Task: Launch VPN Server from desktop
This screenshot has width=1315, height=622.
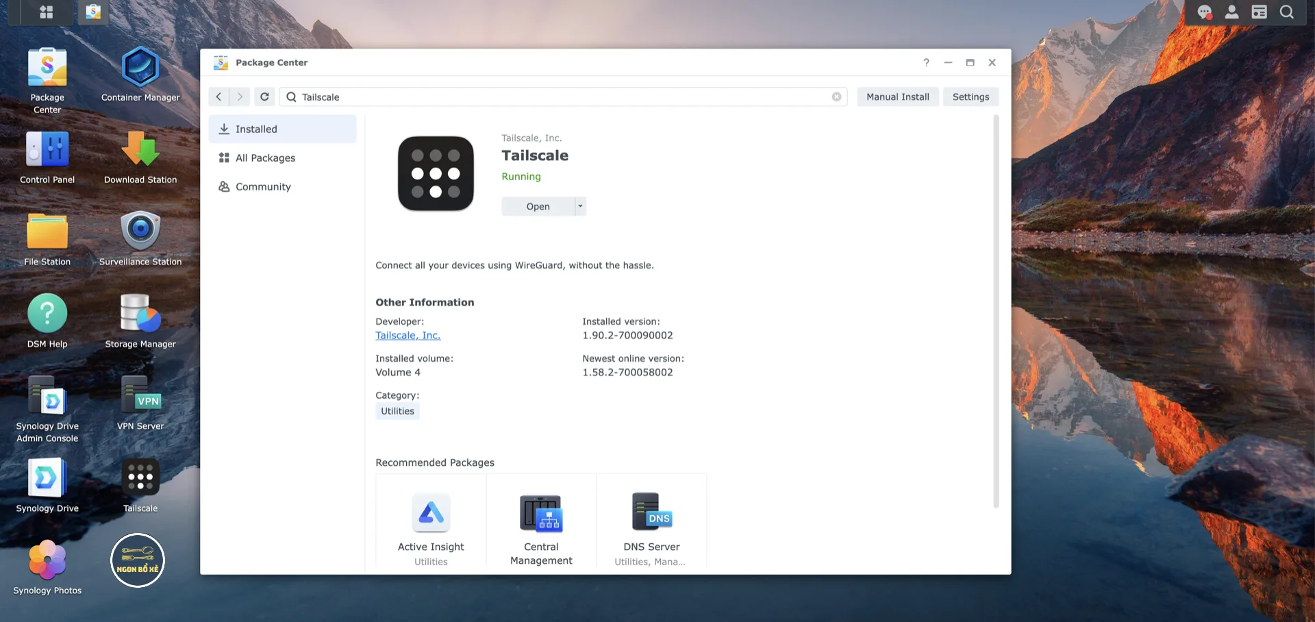Action: pyautogui.click(x=140, y=397)
